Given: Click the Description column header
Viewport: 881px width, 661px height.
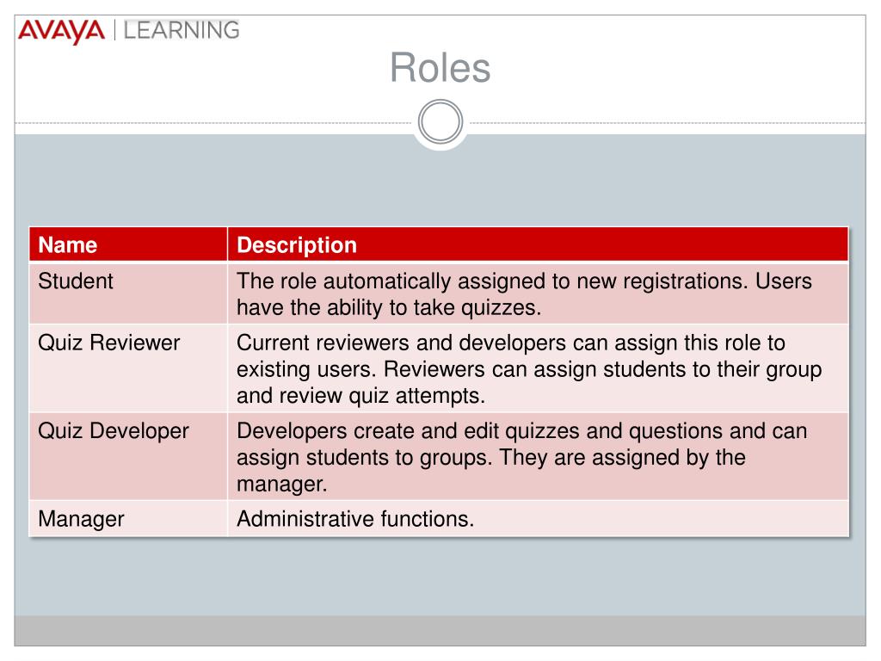Looking at the screenshot, I should click(539, 244).
